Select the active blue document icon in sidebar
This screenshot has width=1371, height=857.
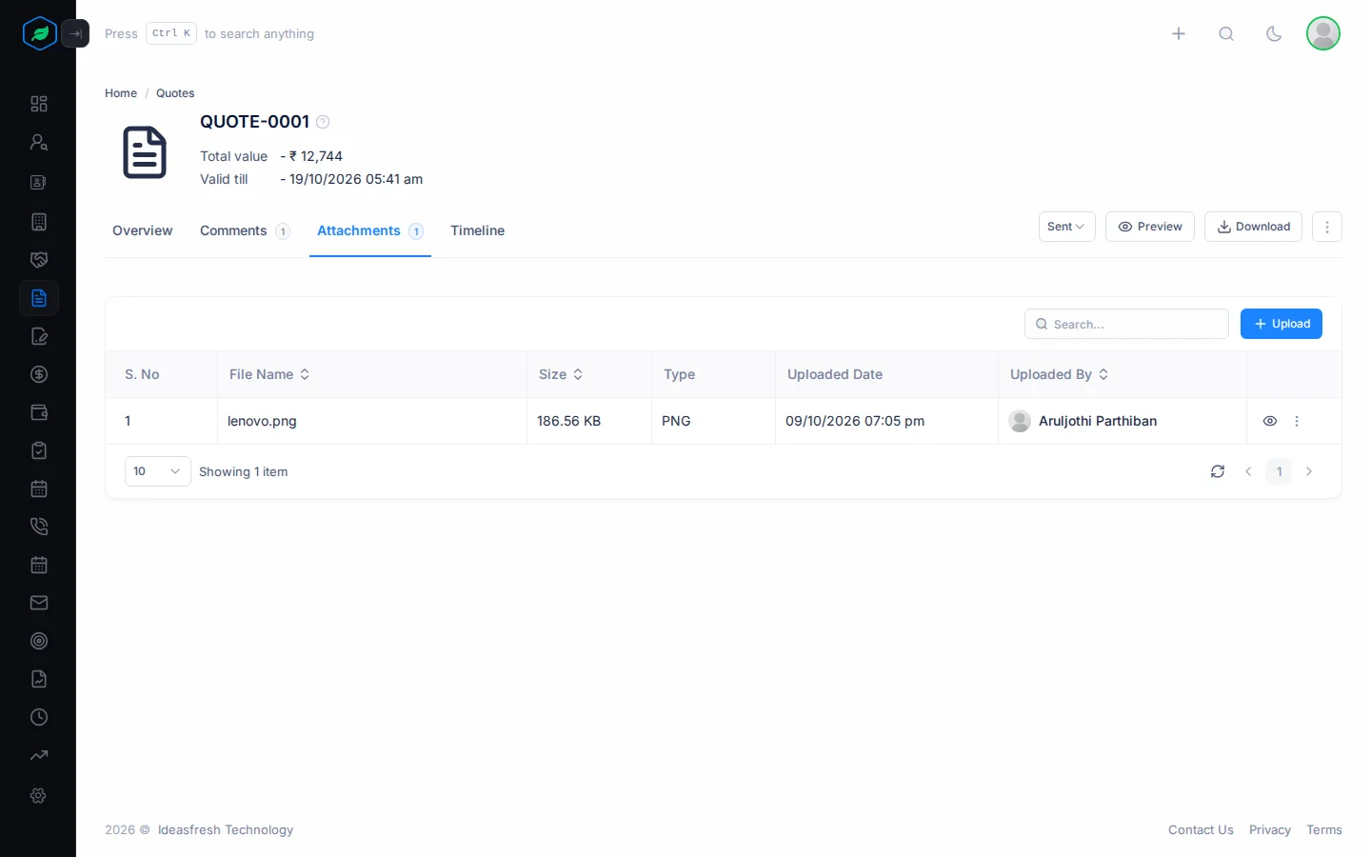[39, 298]
